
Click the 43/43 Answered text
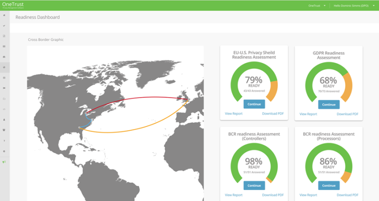pos(254,91)
